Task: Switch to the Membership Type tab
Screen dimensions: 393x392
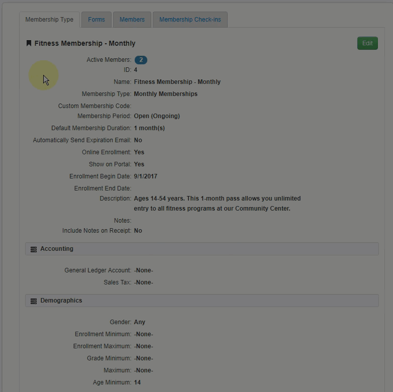Action: [49, 20]
